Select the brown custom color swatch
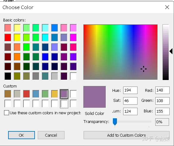This screenshot has height=146, width=174. coord(8,94)
